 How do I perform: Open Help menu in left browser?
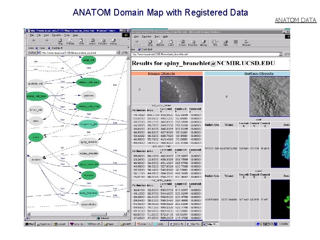tap(75, 35)
